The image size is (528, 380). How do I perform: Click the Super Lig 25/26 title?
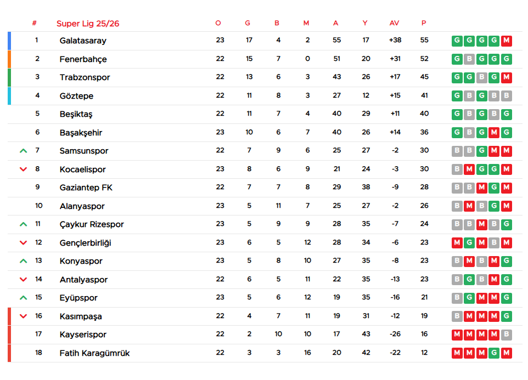tap(88, 24)
